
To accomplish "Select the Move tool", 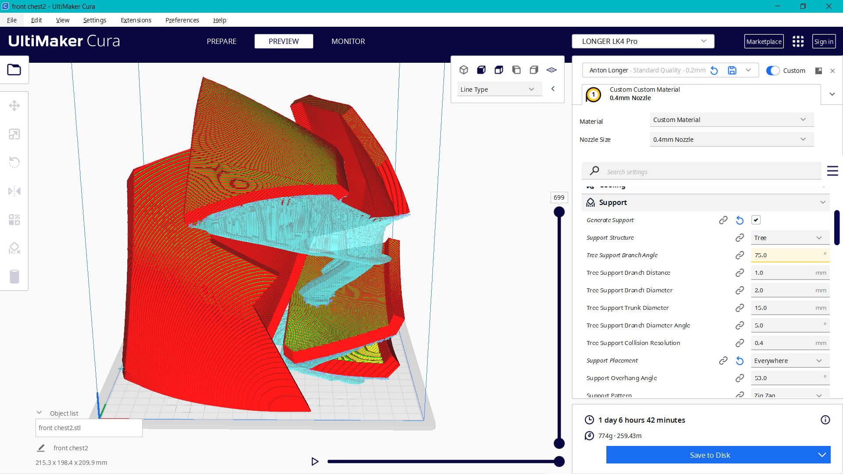I will [14, 106].
